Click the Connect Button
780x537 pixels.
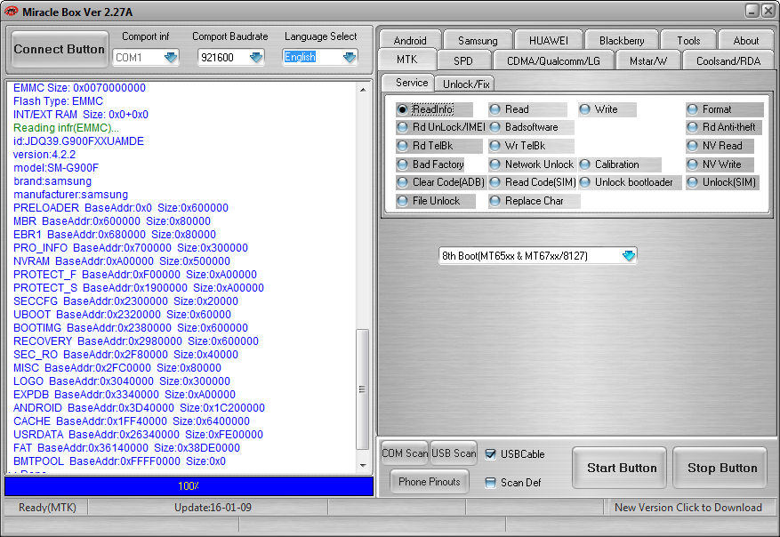click(x=60, y=49)
